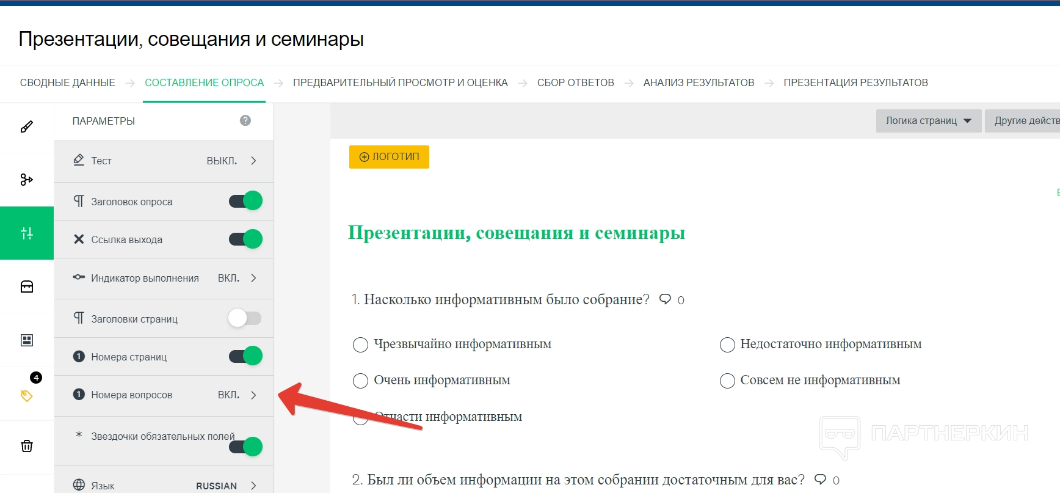Click the ВЫКЛ. value for Тест
Viewport: 1060px width, 493px height.
coord(222,161)
